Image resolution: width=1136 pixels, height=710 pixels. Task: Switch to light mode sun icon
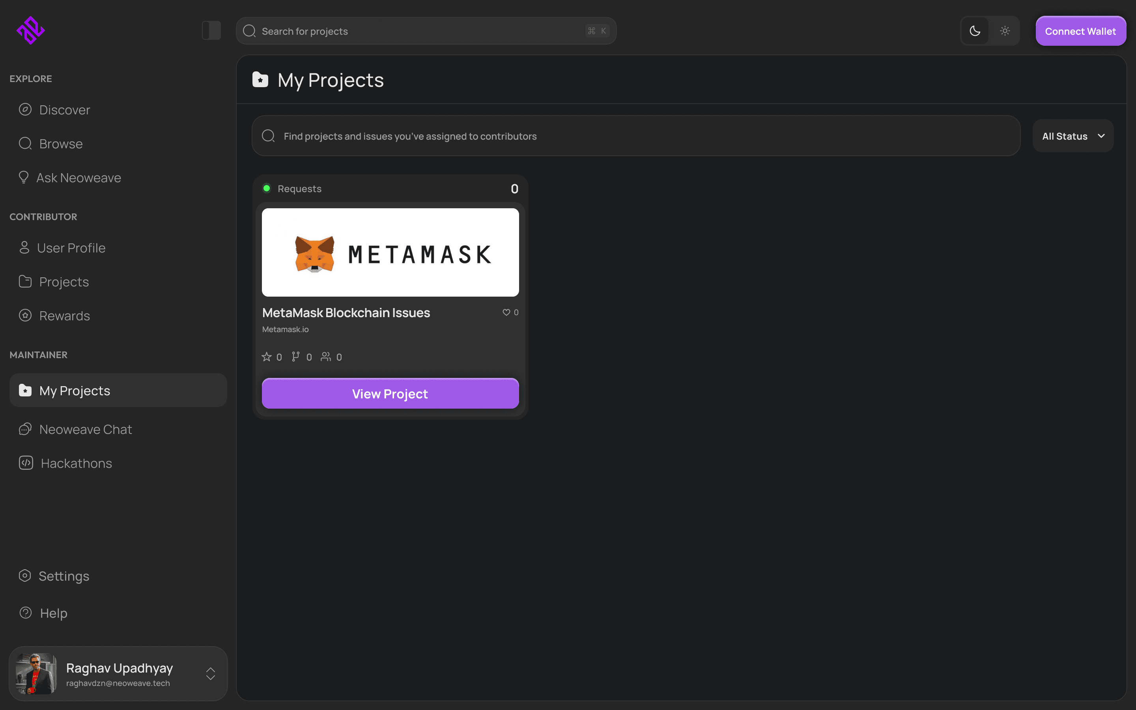1005,31
